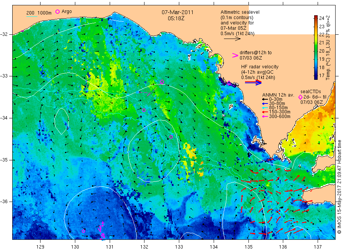The height and width of the screenshot is (252, 344).
Task: Click the IMOS copyright timestamp text
Action: point(339,187)
